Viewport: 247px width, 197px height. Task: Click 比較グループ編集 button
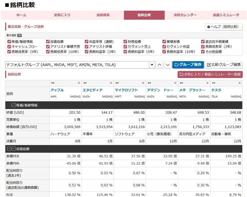click(224, 65)
